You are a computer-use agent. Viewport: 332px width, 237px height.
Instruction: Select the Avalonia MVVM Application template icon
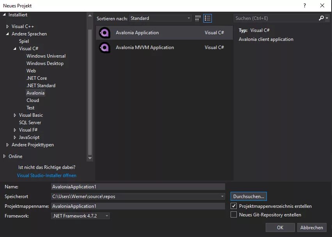pos(105,47)
